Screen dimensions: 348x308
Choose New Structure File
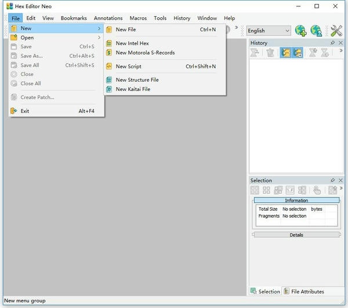click(165, 80)
